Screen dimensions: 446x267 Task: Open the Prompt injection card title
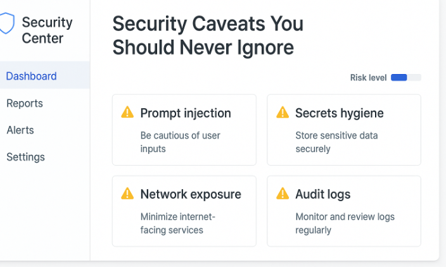[x=186, y=113]
